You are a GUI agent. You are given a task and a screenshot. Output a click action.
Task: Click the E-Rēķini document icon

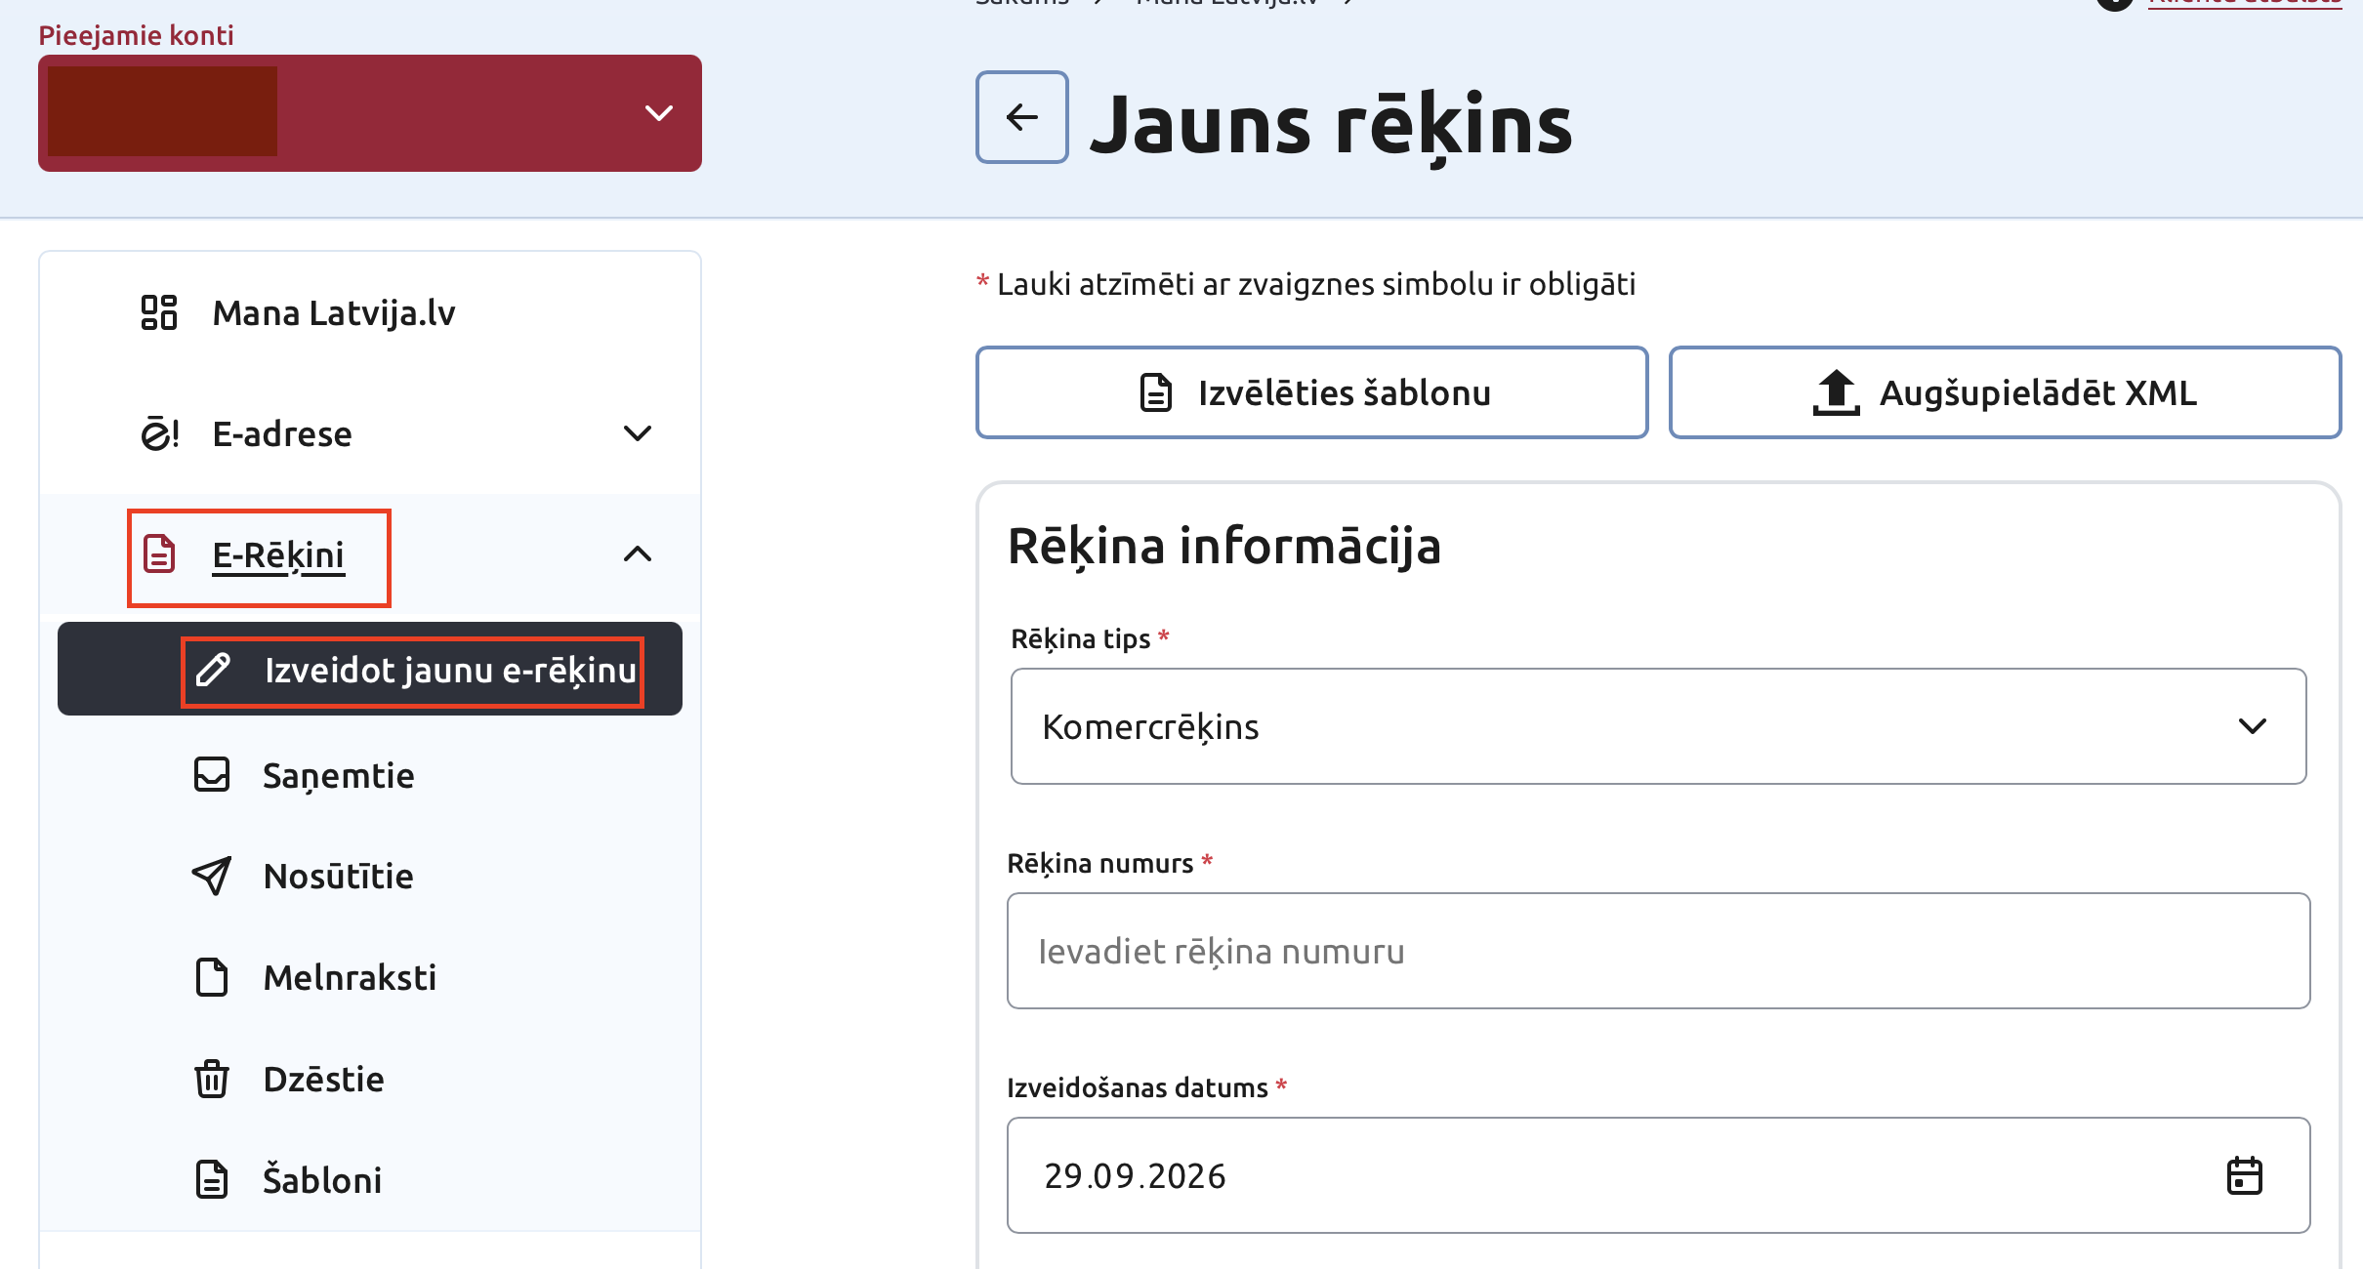coord(159,553)
